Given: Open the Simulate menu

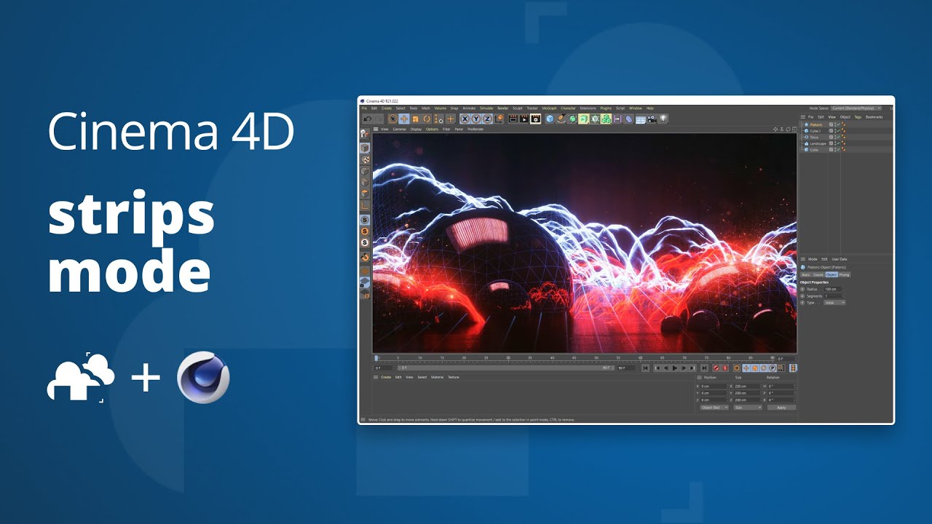Looking at the screenshot, I should pyautogui.click(x=486, y=108).
